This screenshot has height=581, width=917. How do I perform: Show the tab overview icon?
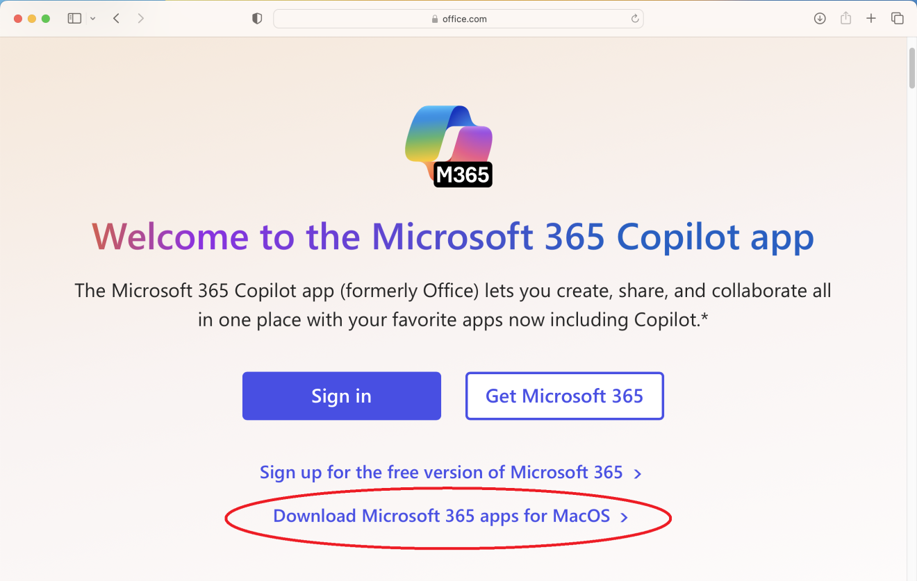[898, 19]
